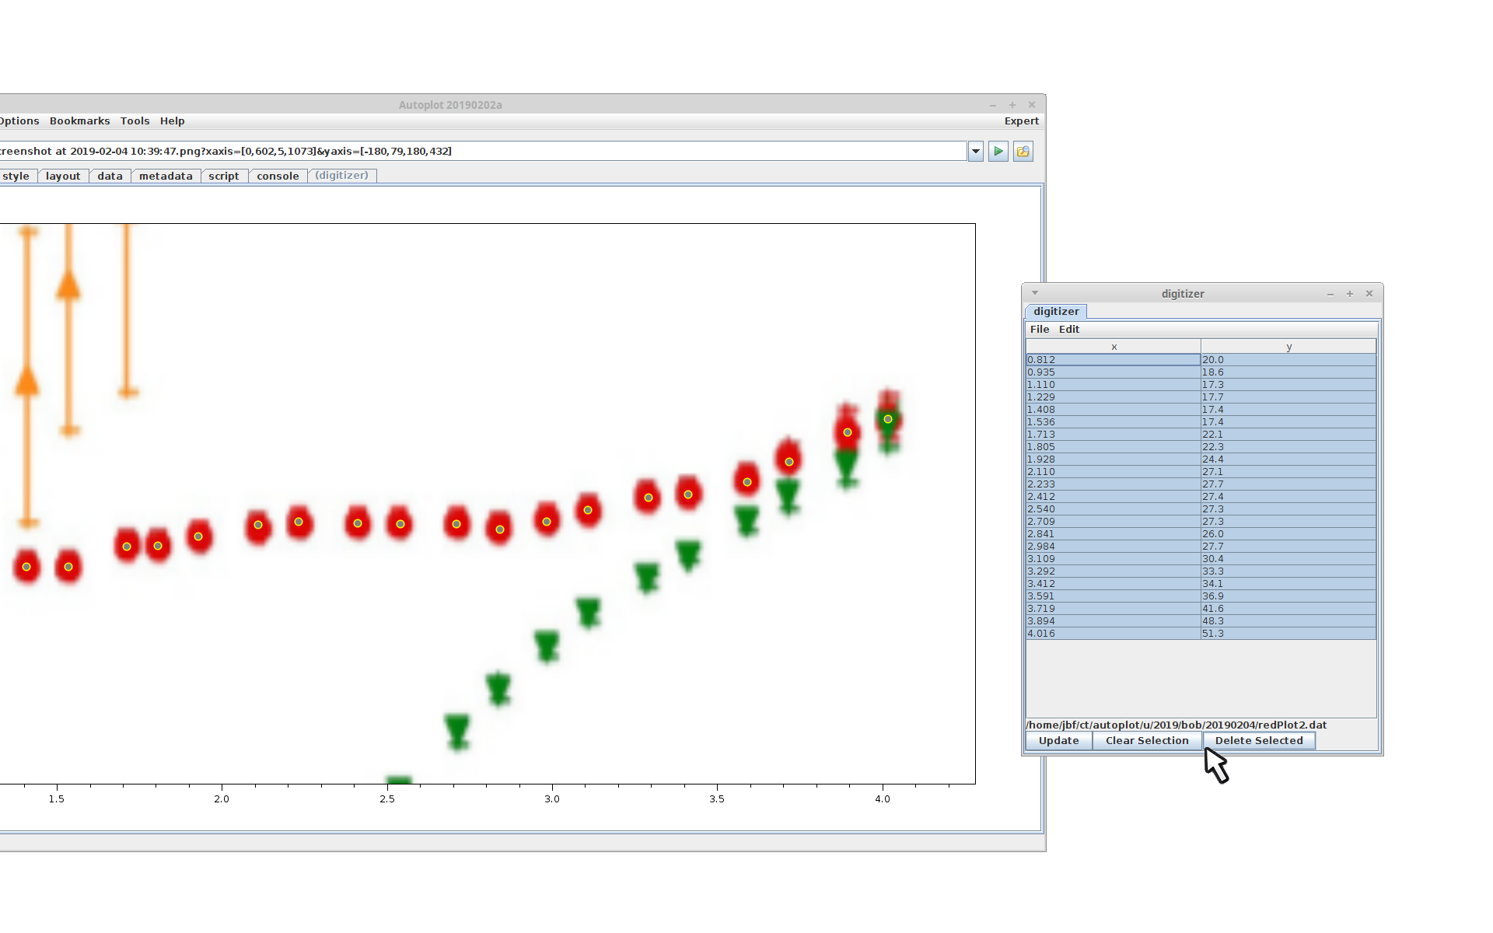This screenshot has width=1493, height=933.
Task: Select the table cell 2.233
Action: [1114, 484]
